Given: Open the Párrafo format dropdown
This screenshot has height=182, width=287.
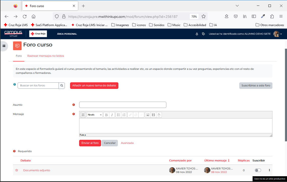Looking at the screenshot, I should 95,115.
